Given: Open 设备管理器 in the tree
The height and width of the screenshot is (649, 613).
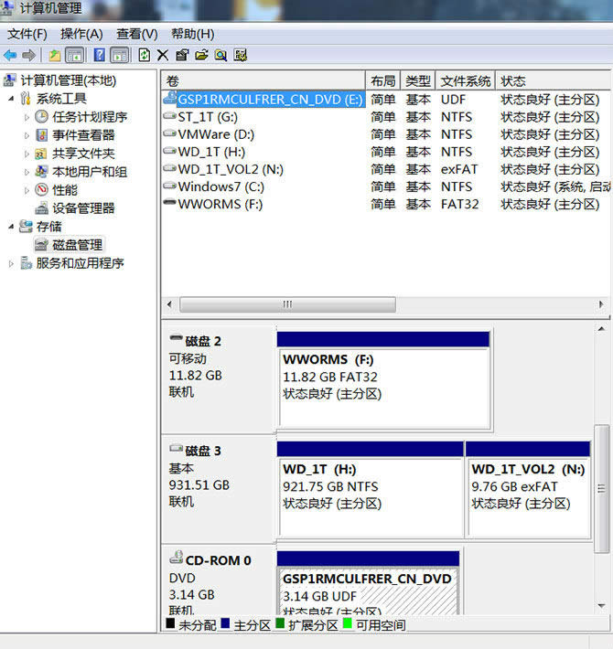Looking at the screenshot, I should coord(82,208).
